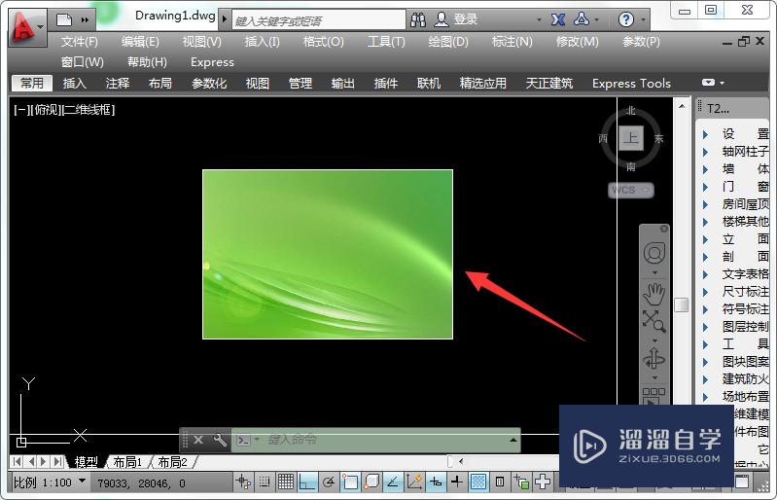Toggle 3D Object Snap in status bar
This screenshot has height=500, width=777.
(371, 482)
